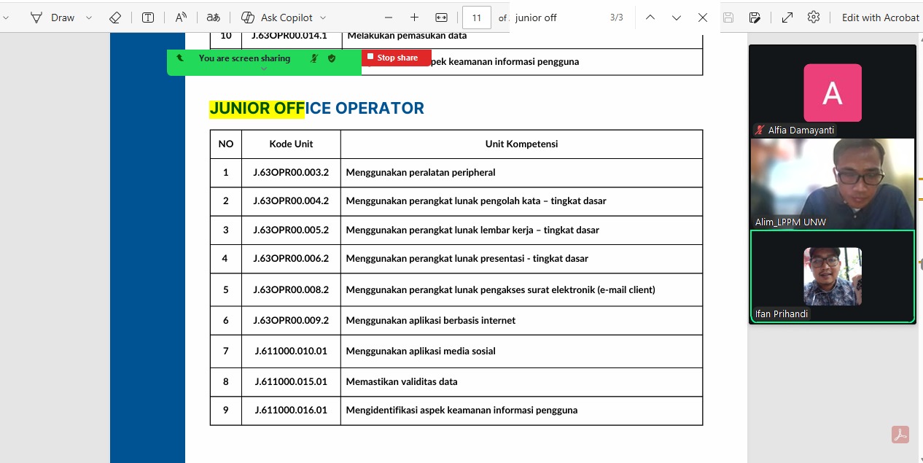Click the page number field showing 11
The image size is (923, 463).
(477, 17)
